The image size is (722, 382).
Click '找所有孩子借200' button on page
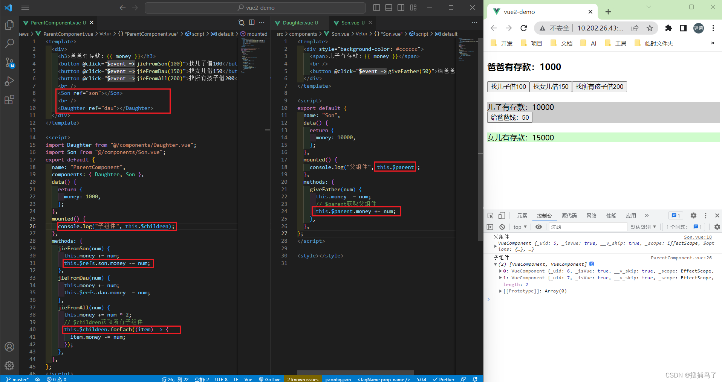(599, 87)
